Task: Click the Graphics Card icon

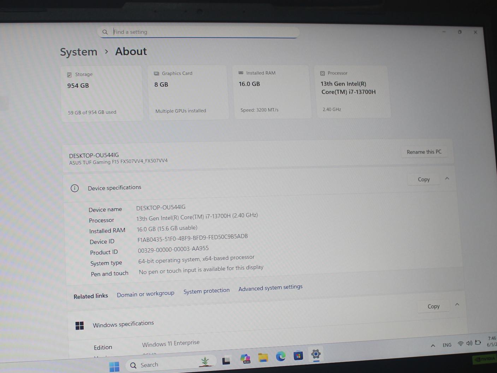Action: [x=156, y=74]
